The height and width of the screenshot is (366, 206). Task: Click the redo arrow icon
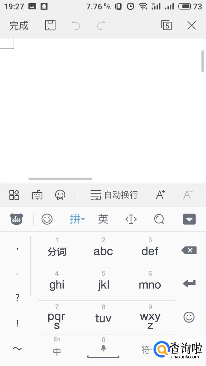tap(101, 25)
